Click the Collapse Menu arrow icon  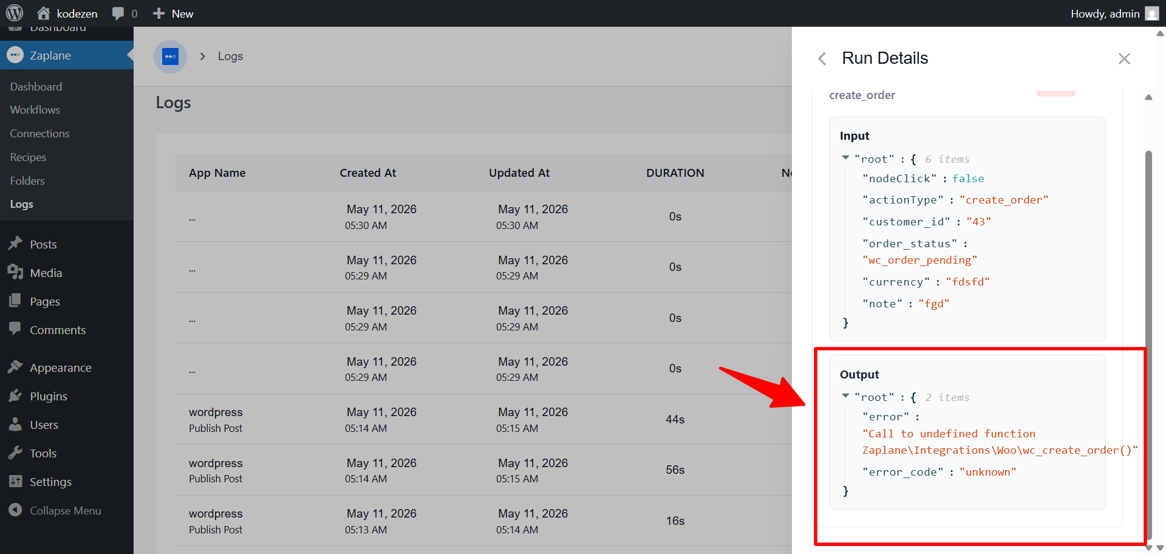pyautogui.click(x=15, y=510)
